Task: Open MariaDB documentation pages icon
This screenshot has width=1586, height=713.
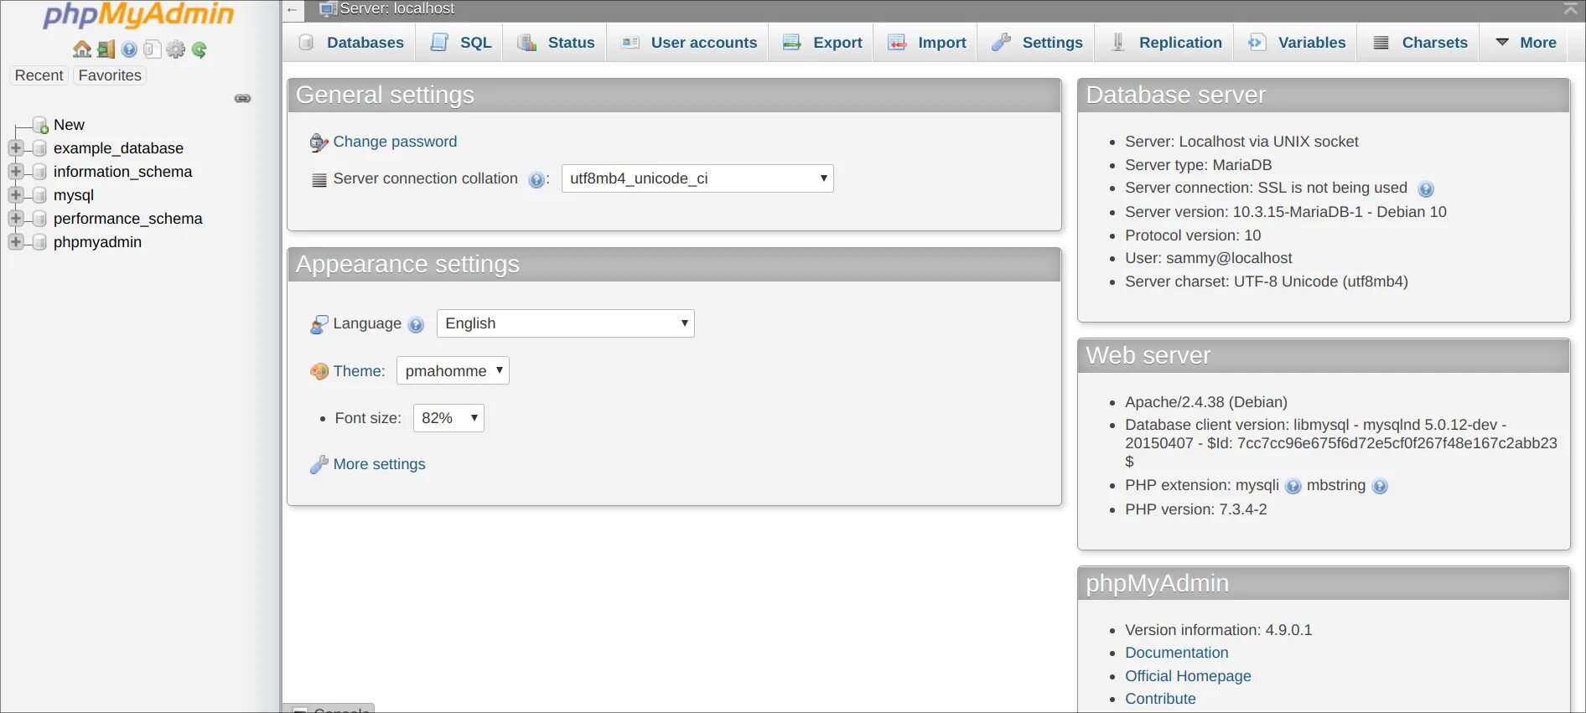Action: tap(152, 49)
